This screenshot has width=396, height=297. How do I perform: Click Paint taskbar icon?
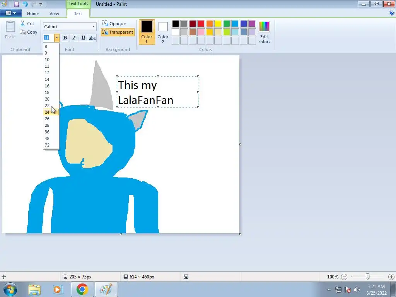pos(106,289)
